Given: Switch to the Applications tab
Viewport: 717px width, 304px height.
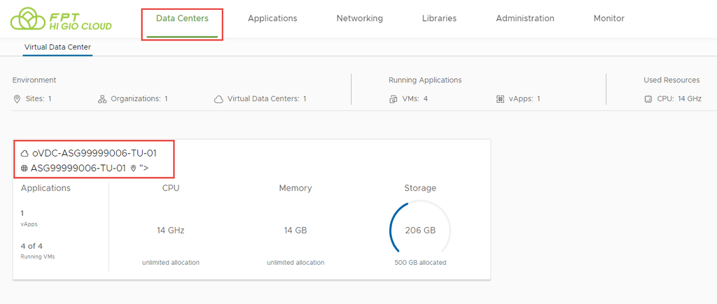Looking at the screenshot, I should (x=272, y=18).
